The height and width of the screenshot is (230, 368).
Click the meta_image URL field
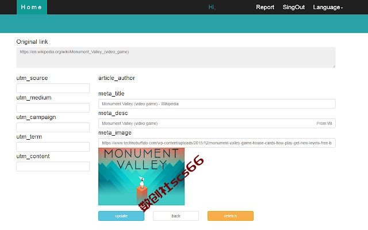pyautogui.click(x=217, y=143)
